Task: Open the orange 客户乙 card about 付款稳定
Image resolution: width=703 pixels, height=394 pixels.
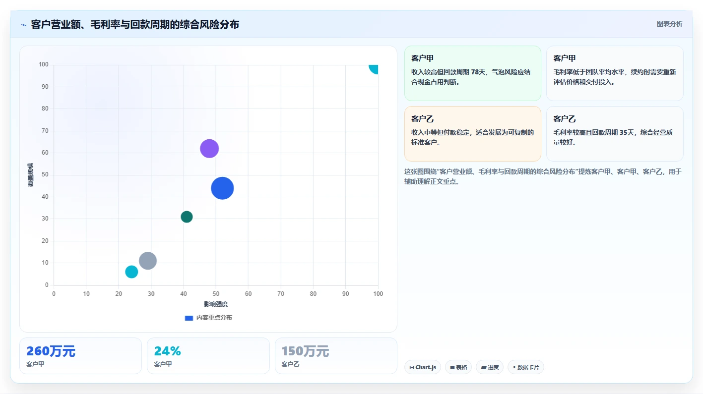Action: 473,134
